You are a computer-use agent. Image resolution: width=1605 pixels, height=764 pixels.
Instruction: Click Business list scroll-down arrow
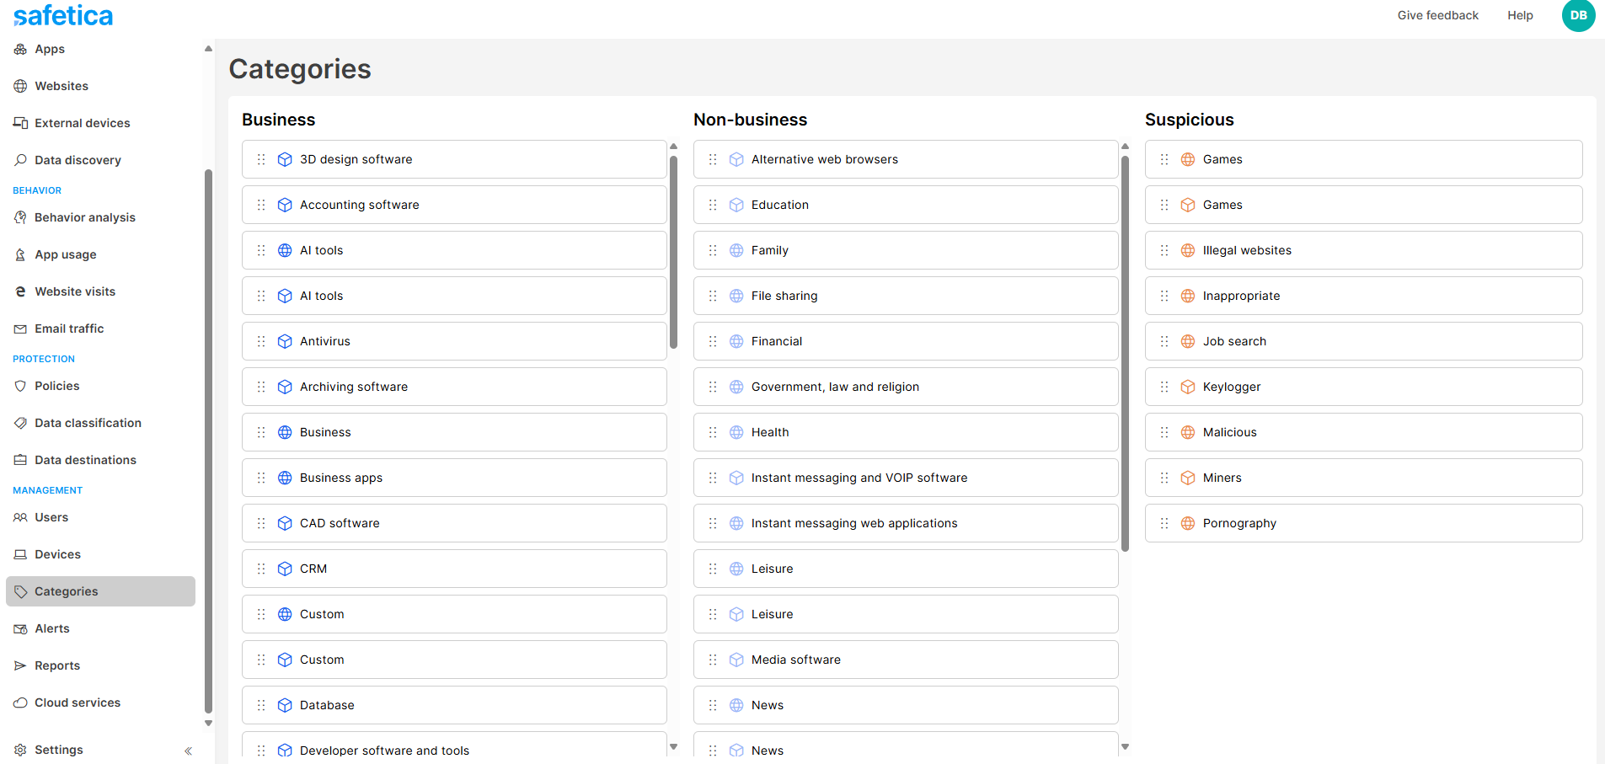point(673,746)
